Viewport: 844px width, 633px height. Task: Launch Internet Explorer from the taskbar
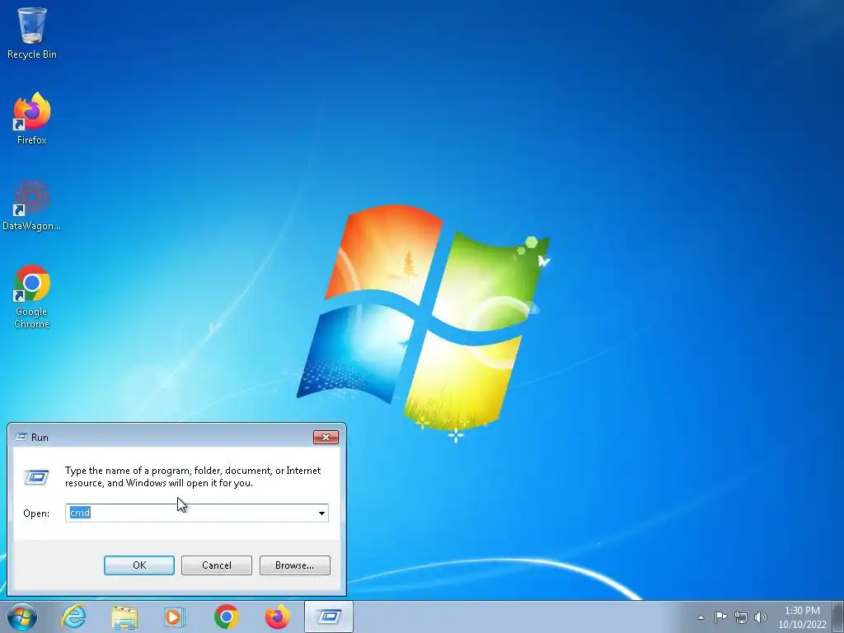coord(73,617)
